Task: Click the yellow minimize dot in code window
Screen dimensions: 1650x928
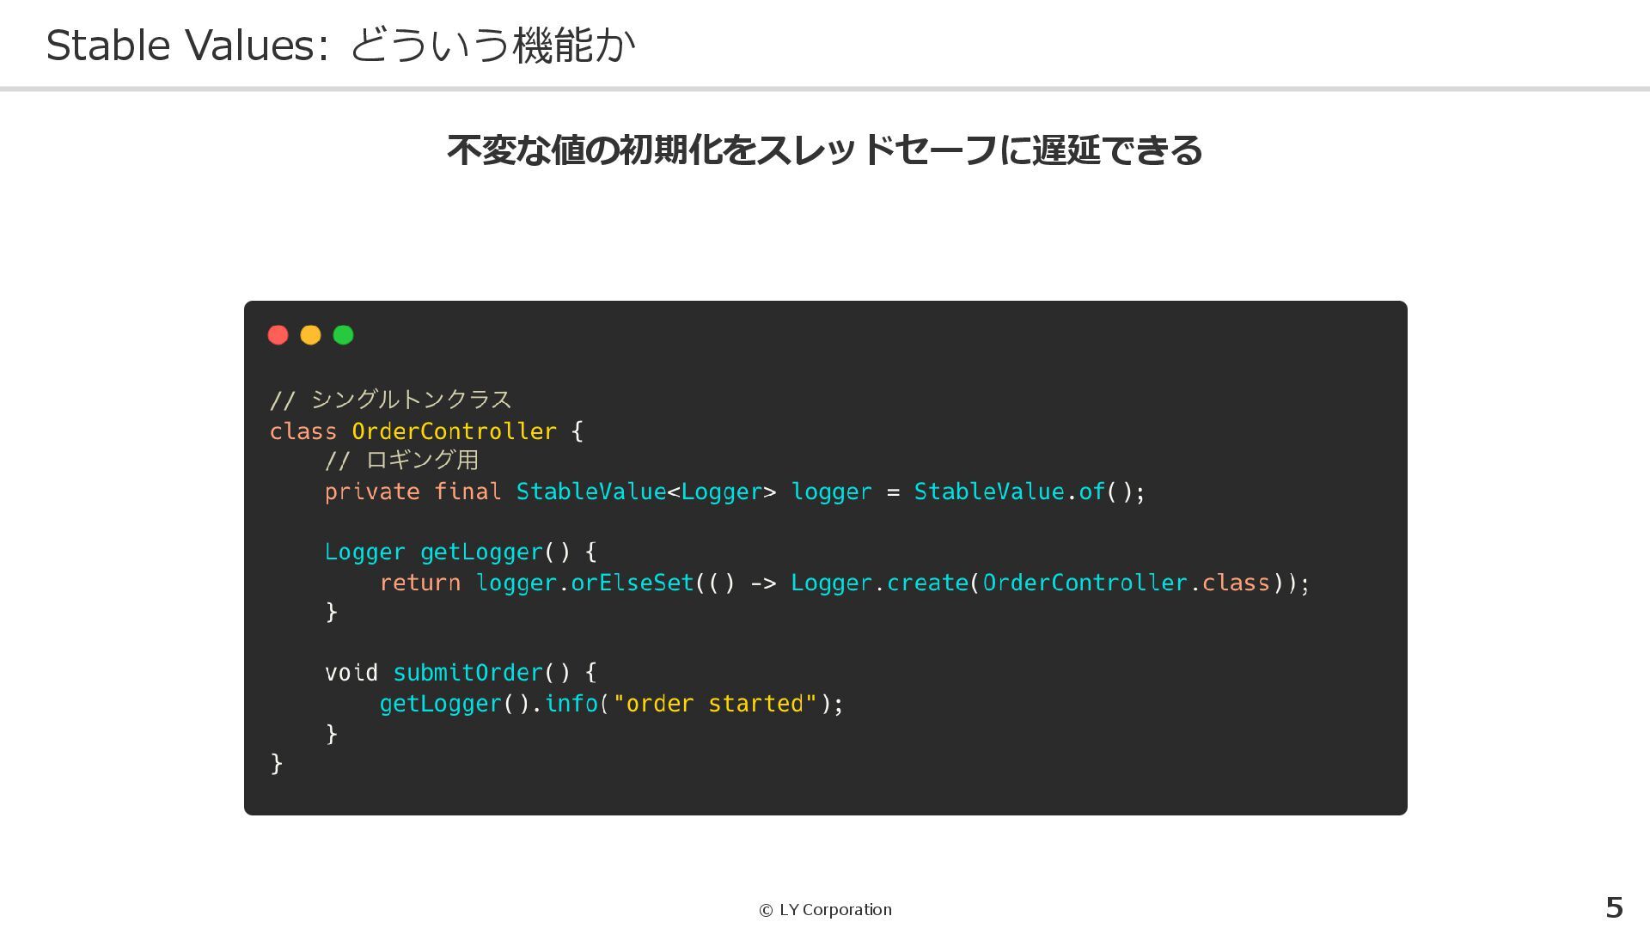Action: click(x=310, y=335)
